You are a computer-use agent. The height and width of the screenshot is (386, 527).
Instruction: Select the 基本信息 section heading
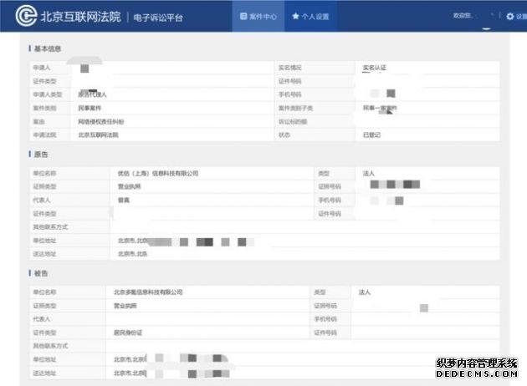pos(47,48)
